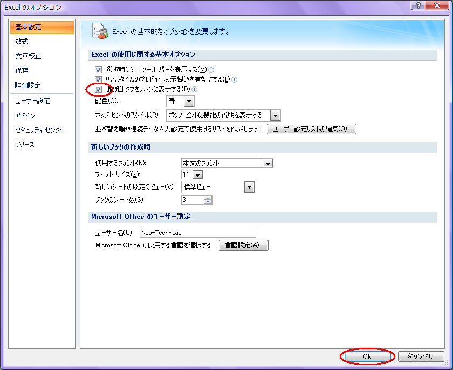Open the フォント サイズ dropdown
This screenshot has width=453, height=370.
pyautogui.click(x=197, y=174)
